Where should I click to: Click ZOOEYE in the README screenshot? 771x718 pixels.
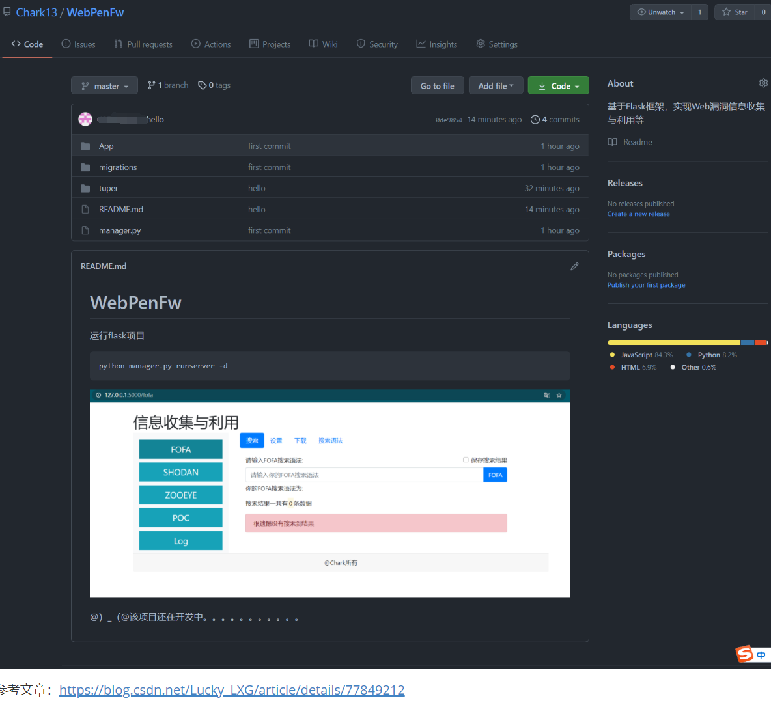click(180, 495)
